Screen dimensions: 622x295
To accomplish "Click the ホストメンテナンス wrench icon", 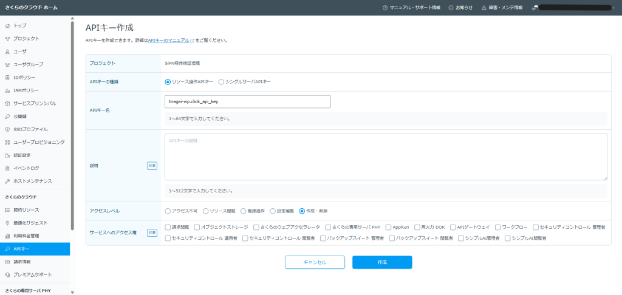I will tap(7, 181).
